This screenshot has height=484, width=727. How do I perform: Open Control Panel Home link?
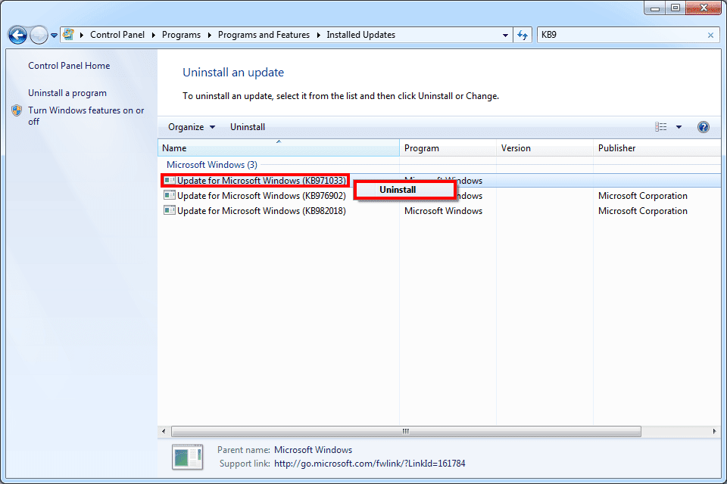pyautogui.click(x=69, y=66)
